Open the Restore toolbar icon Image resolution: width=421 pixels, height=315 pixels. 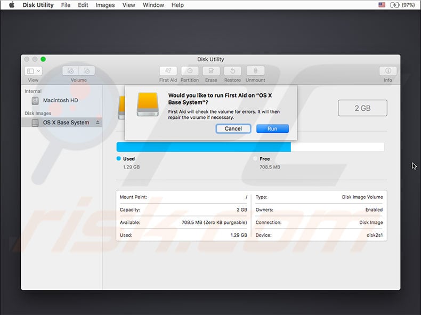[x=232, y=71]
